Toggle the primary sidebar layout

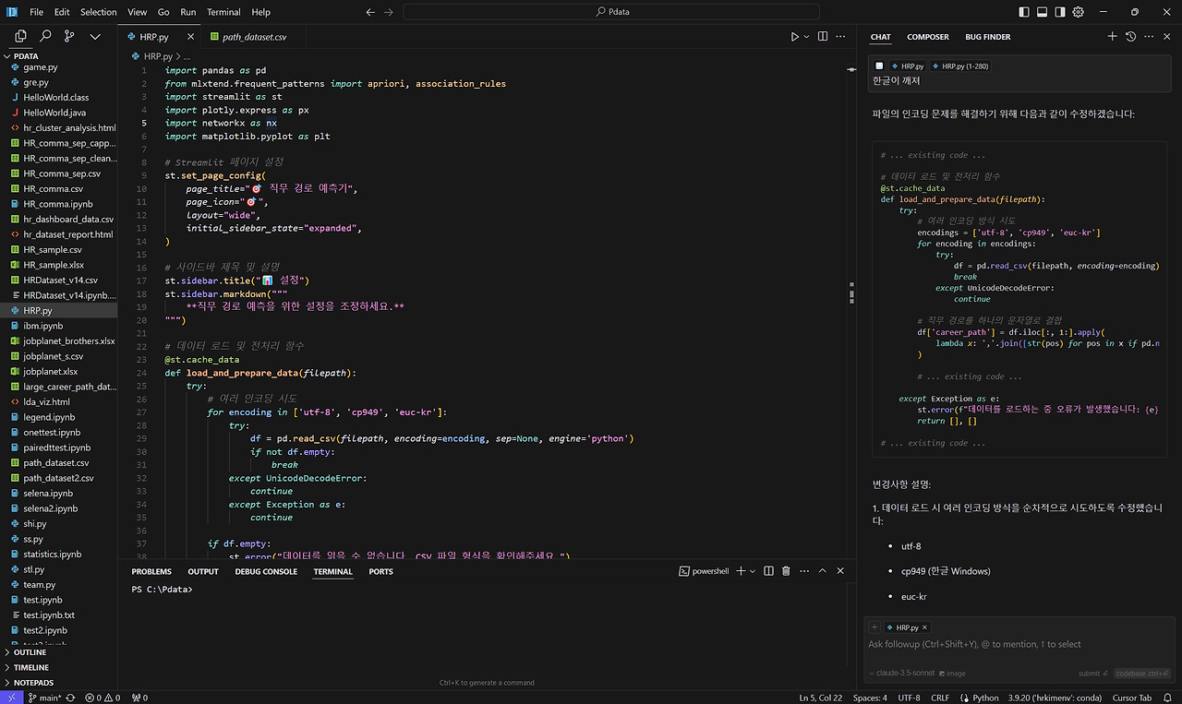pyautogui.click(x=1023, y=12)
